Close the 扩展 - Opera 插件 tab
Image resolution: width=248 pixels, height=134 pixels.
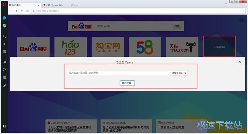72,5
